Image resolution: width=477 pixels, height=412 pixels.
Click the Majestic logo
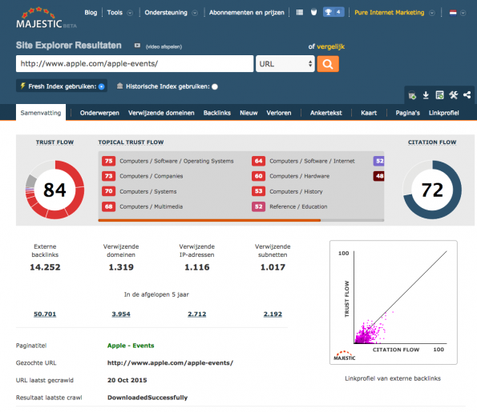coord(46,18)
